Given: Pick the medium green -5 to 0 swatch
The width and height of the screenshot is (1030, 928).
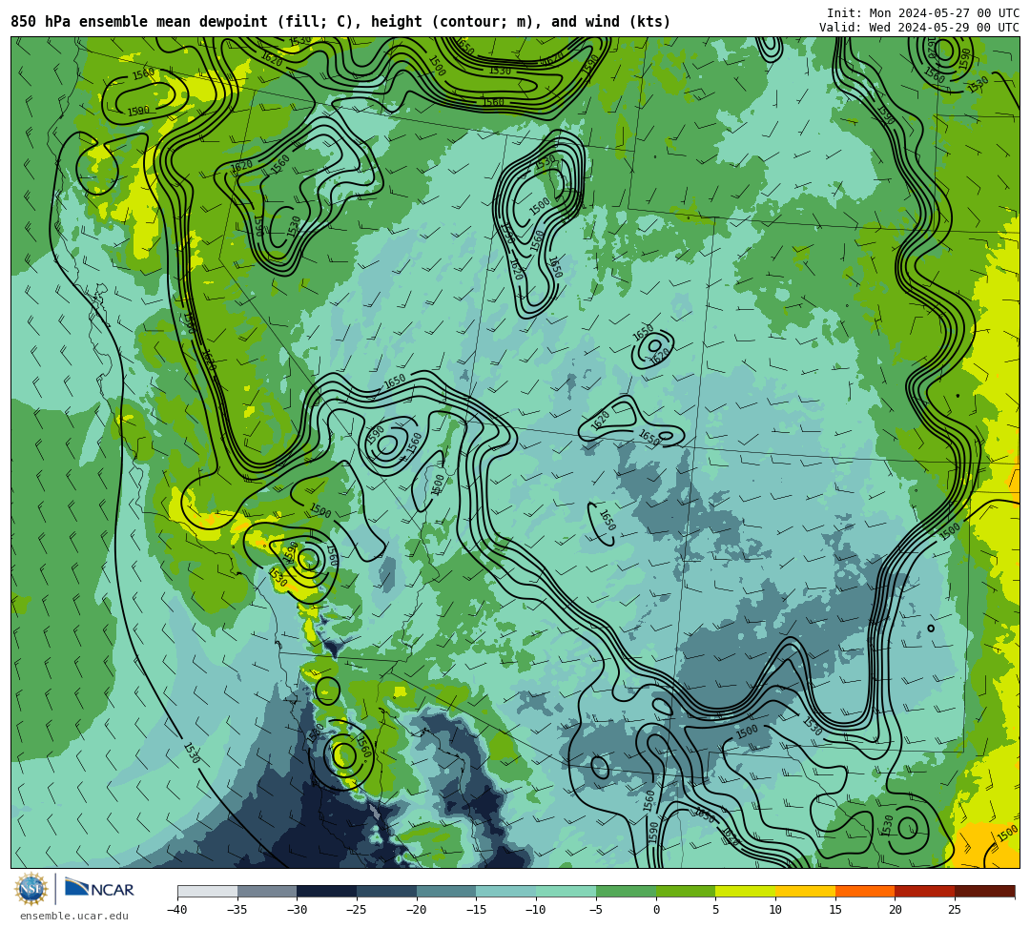Looking at the screenshot, I should click(626, 891).
